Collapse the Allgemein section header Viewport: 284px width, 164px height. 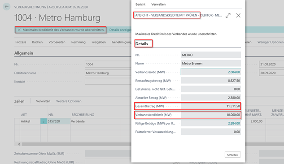(x=24, y=53)
